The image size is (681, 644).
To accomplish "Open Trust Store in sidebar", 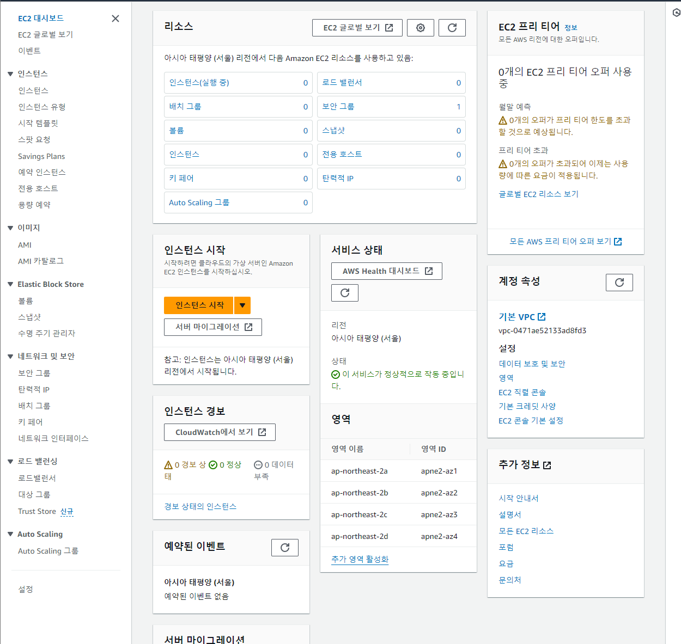I will [x=37, y=511].
